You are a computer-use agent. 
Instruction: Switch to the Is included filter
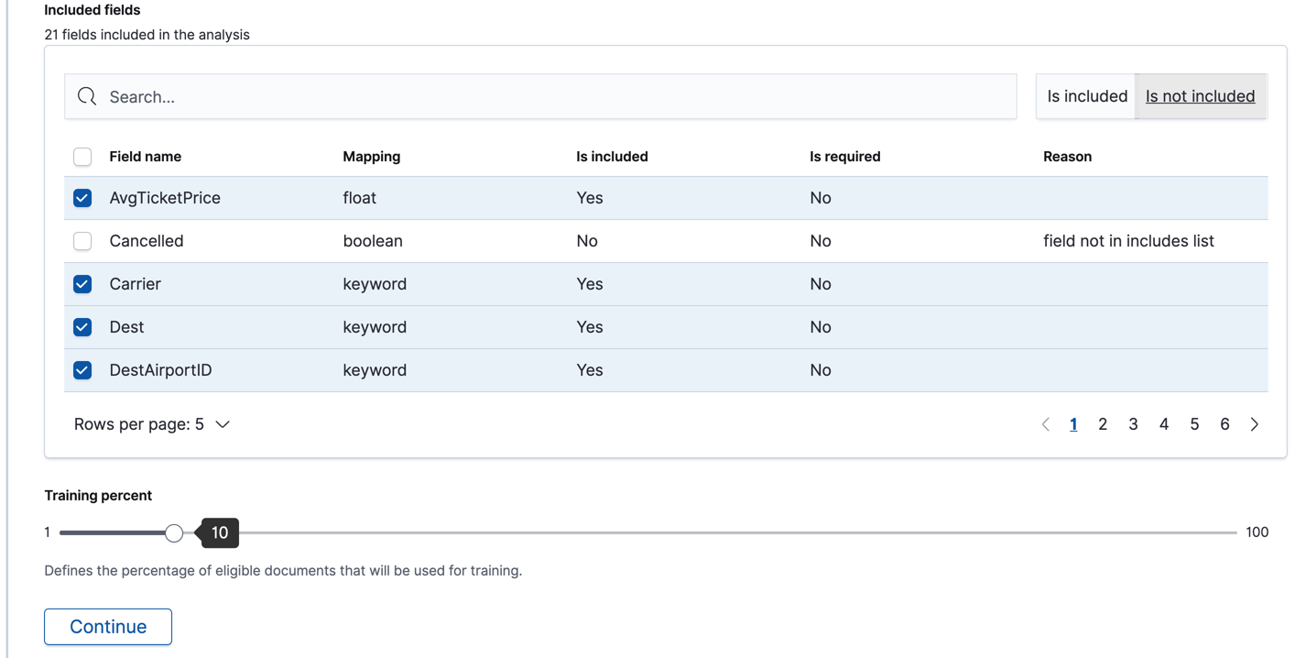(1086, 96)
